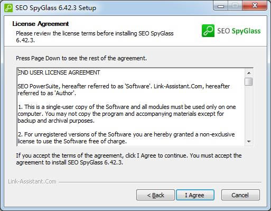Go to the previous step with Back
The width and height of the screenshot is (271, 211).
(x=155, y=195)
